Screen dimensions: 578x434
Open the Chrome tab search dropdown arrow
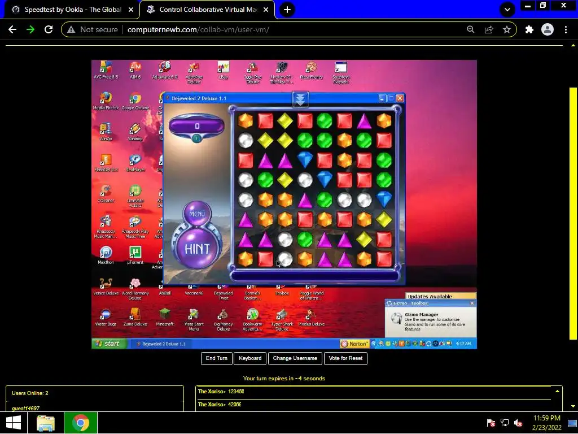pyautogui.click(x=507, y=10)
